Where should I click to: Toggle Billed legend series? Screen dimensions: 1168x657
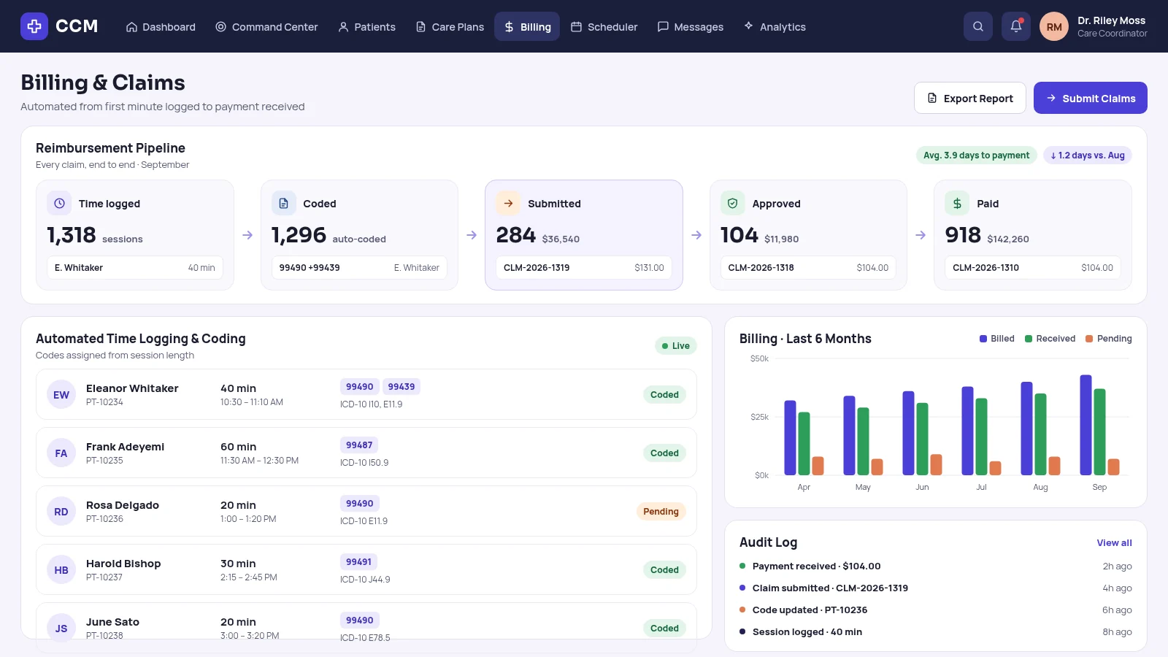click(997, 339)
